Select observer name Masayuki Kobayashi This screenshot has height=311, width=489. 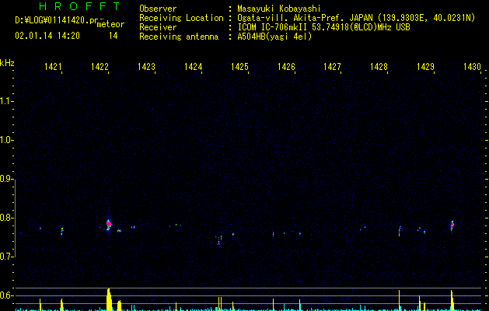pyautogui.click(x=279, y=9)
